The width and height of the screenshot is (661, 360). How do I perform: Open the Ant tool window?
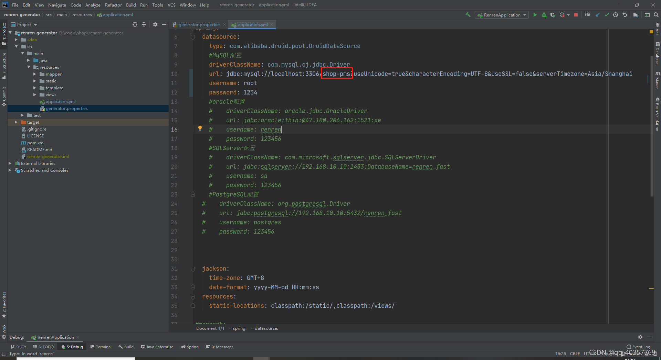pos(657,29)
